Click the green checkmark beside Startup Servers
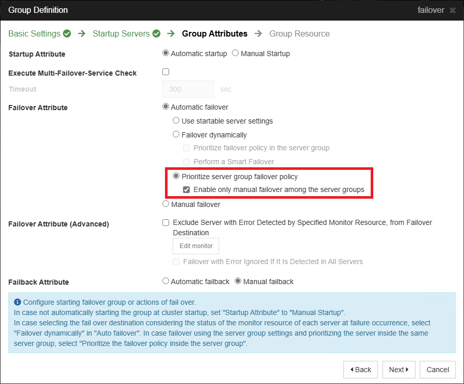The width and height of the screenshot is (464, 384). tap(157, 33)
